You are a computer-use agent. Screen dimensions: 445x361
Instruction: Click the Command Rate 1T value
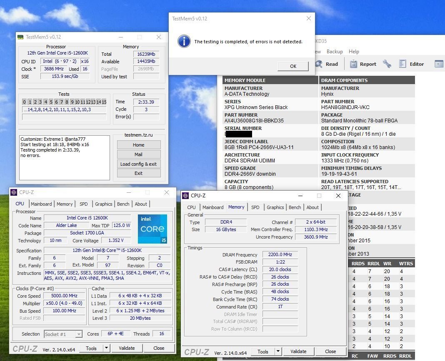point(280,306)
